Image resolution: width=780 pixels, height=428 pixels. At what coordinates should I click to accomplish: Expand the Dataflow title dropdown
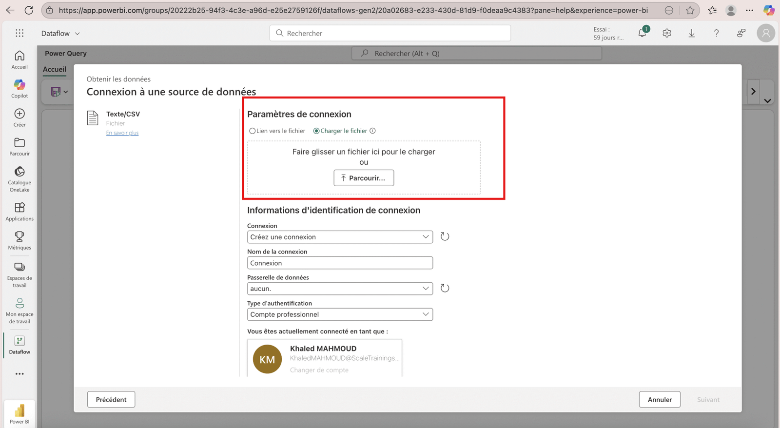pyautogui.click(x=77, y=34)
